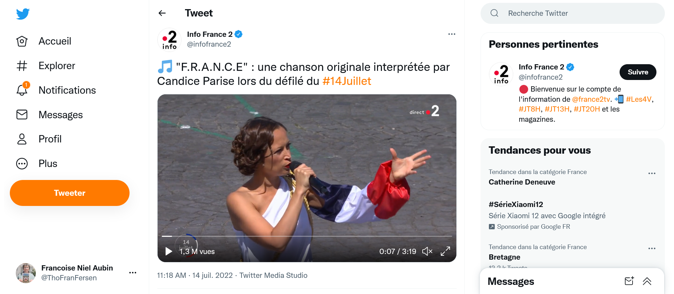The image size is (674, 294).
Task: Click the #14Juillet hashtag link
Action: (346, 81)
